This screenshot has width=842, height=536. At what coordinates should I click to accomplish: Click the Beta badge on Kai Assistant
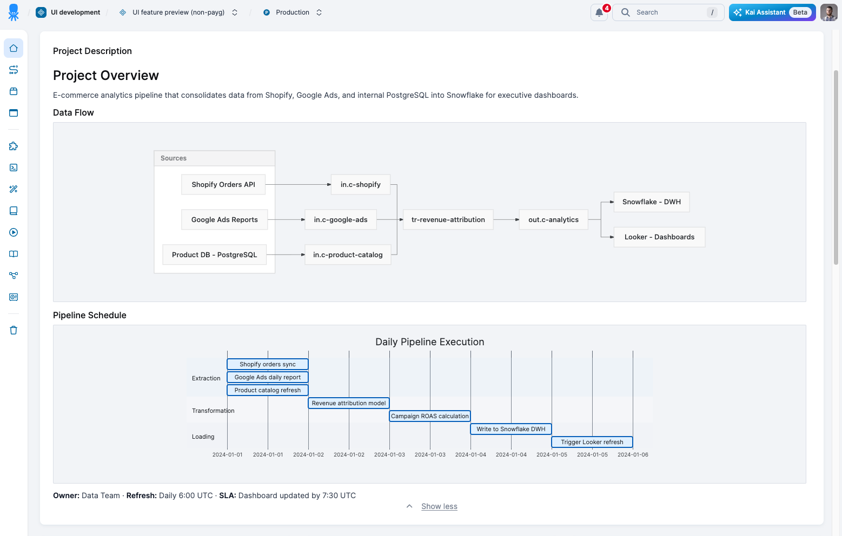point(800,12)
